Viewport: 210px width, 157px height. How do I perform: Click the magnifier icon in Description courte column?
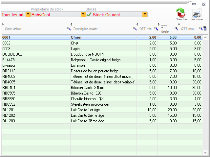[x=135, y=29]
